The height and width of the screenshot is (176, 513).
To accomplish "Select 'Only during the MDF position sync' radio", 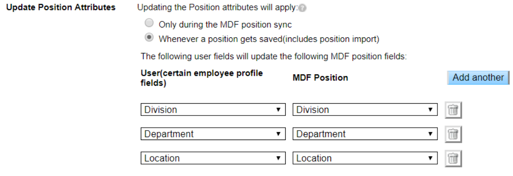I will tap(149, 23).
